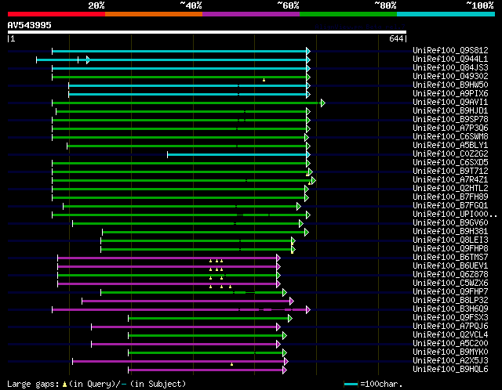
Task: Click the UniRef100_Q9FHP7 name
Action: (450, 292)
